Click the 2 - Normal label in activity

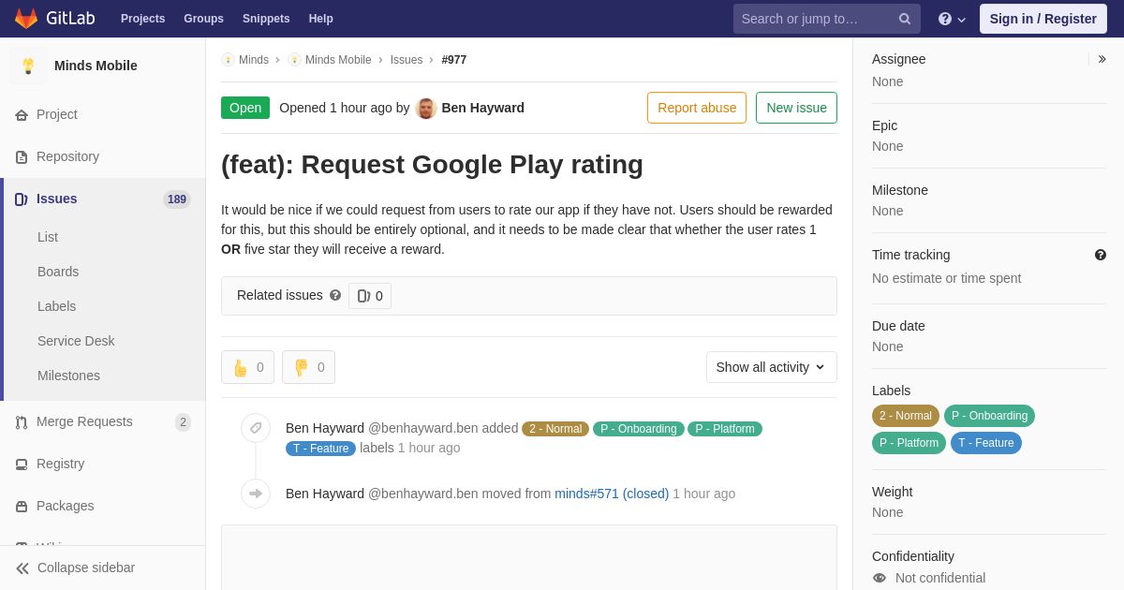(x=555, y=429)
